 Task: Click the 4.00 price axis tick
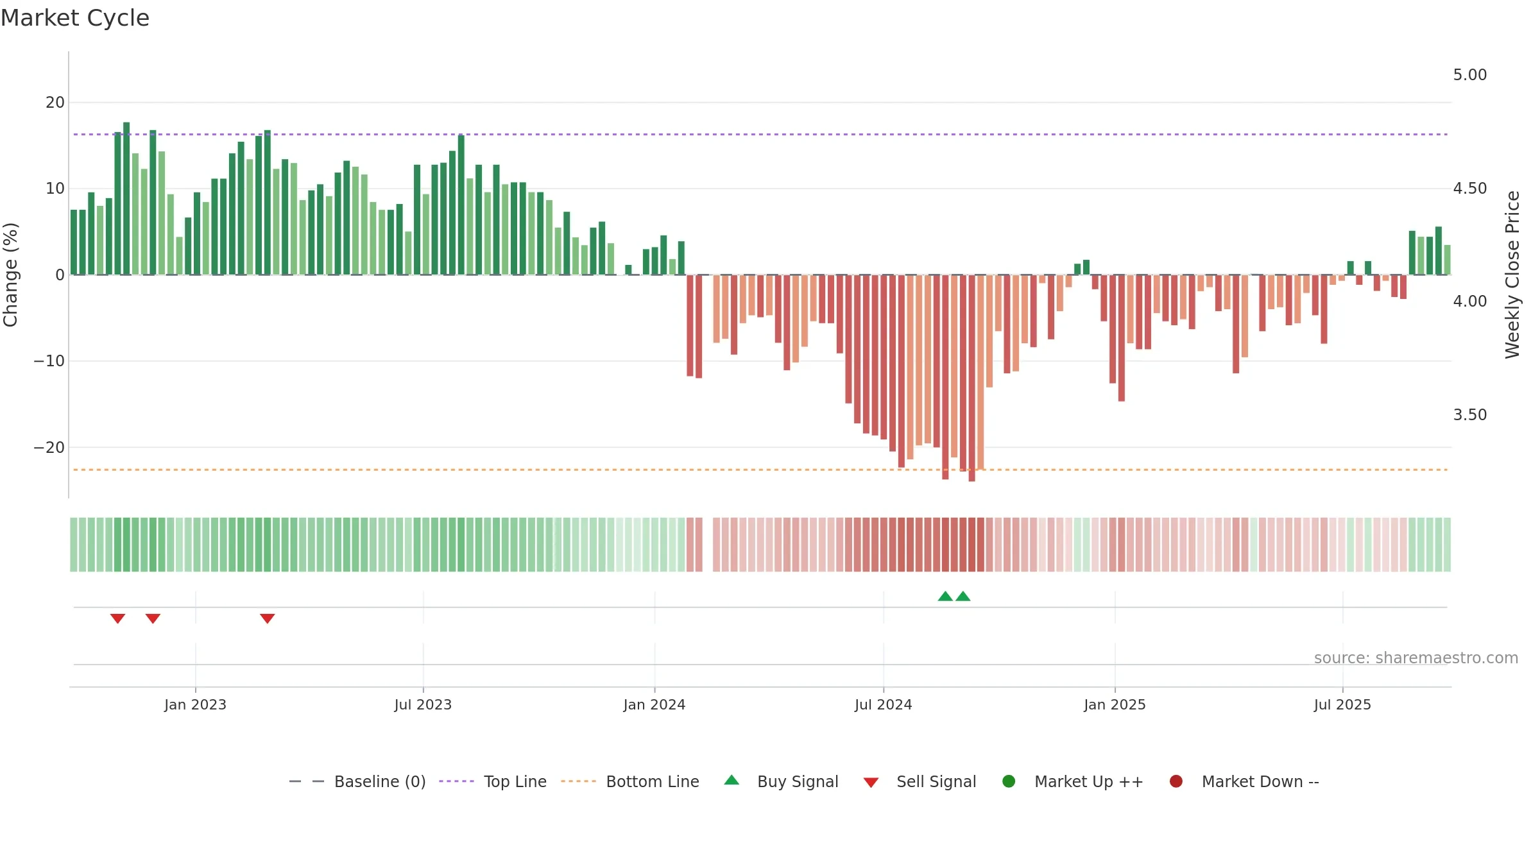click(1470, 301)
